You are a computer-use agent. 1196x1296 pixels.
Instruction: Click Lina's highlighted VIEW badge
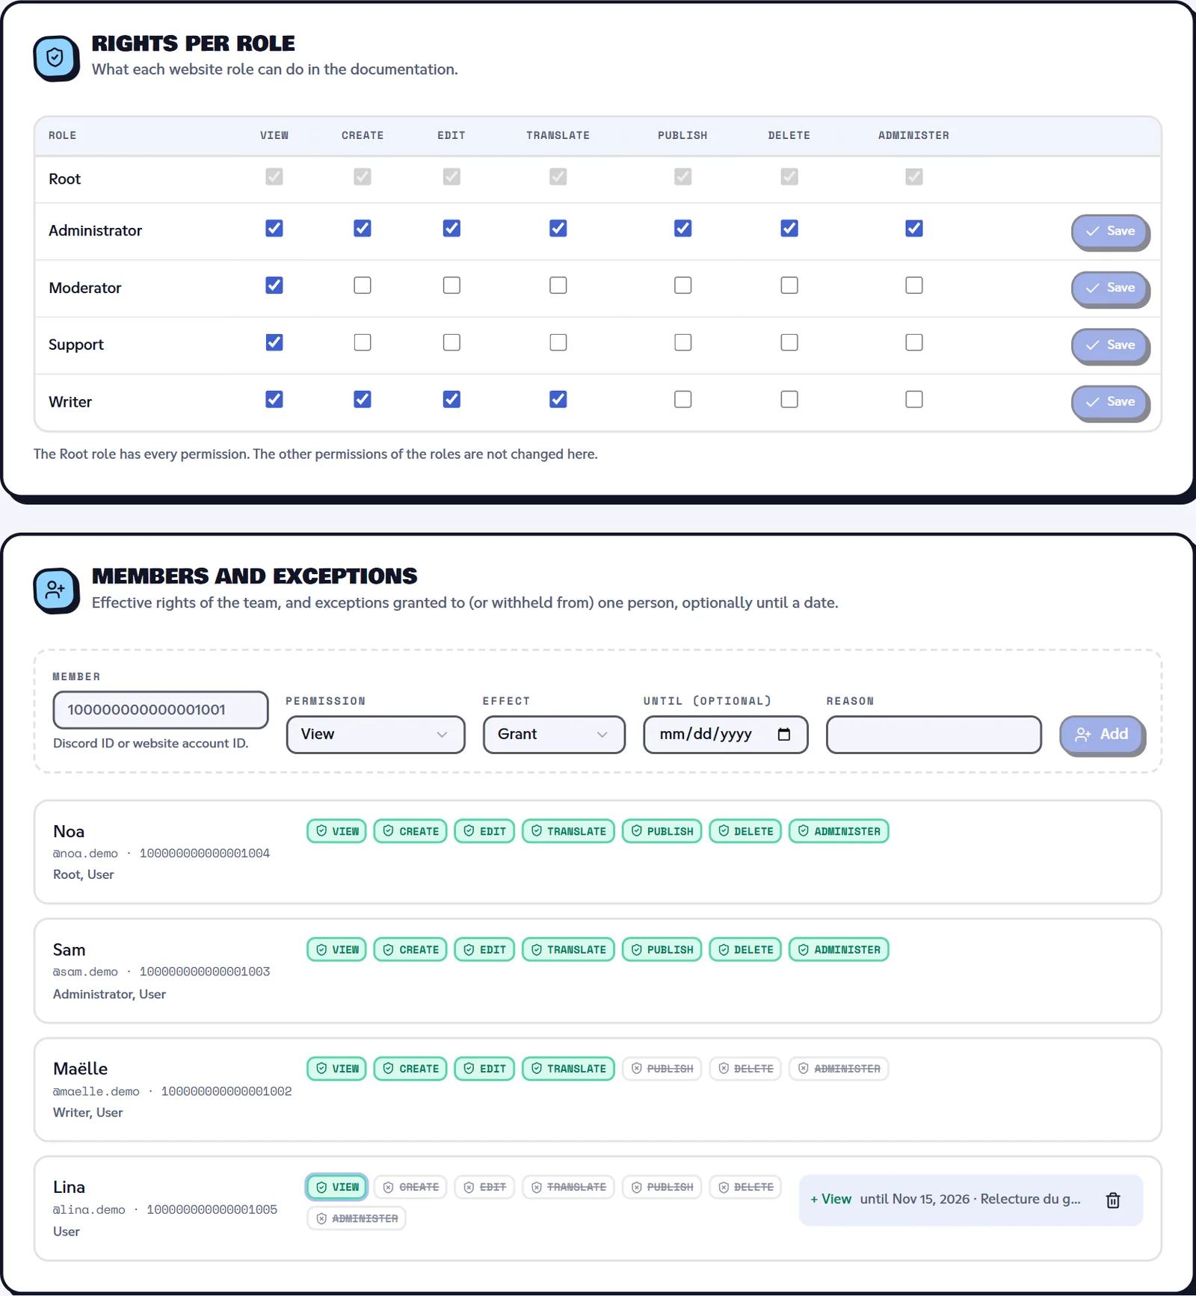coord(337,1188)
